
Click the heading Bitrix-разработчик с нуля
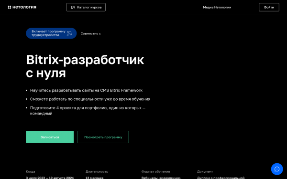coord(85,66)
